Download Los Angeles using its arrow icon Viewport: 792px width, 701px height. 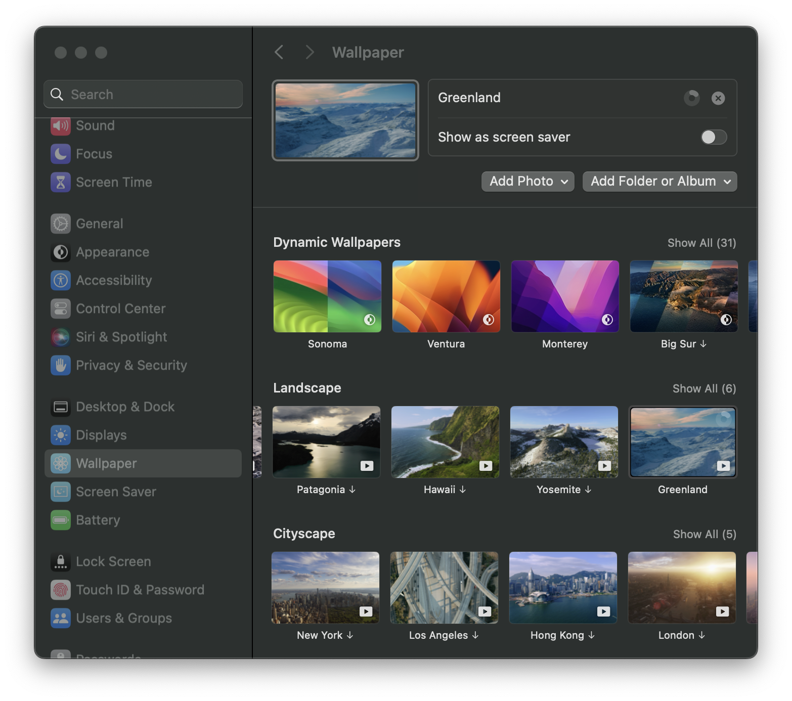coord(475,635)
